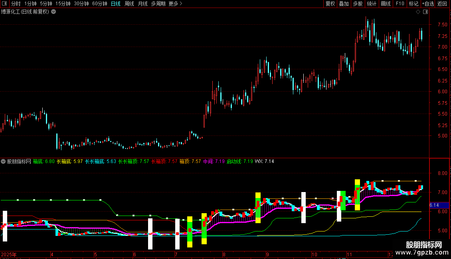451x259 pixels.
Task: Click the 返回 back button
Action: (442, 4)
